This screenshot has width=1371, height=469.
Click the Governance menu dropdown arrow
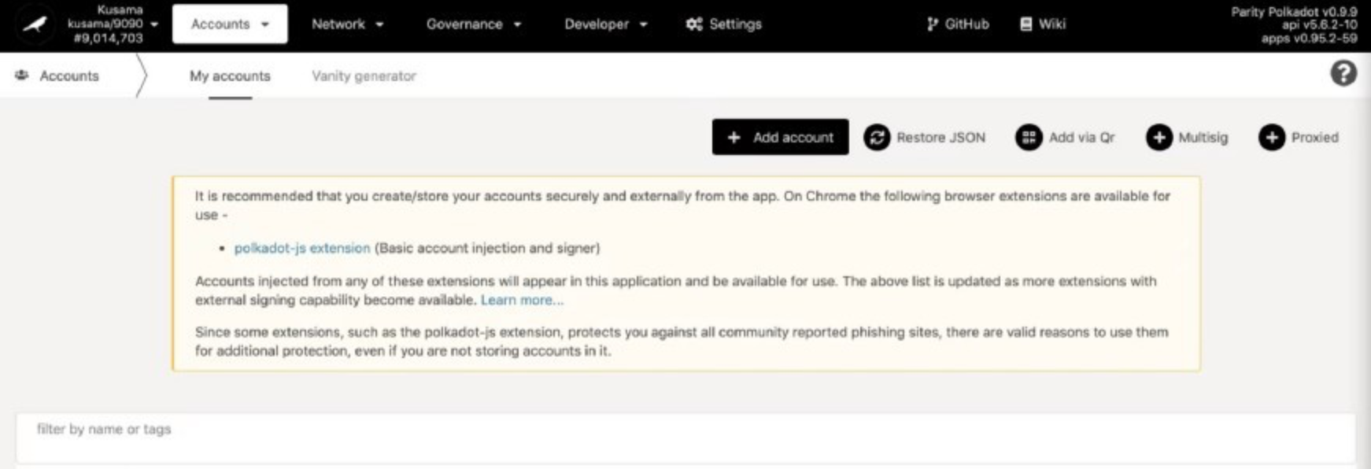tap(517, 24)
